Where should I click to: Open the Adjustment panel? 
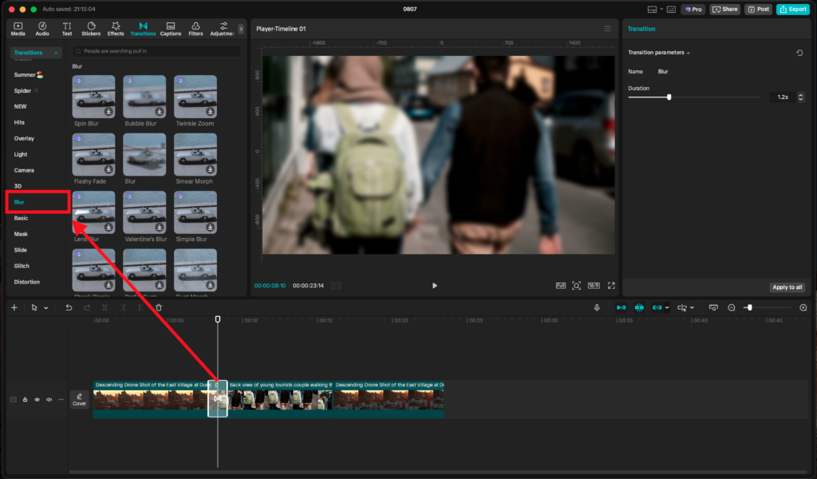click(223, 29)
